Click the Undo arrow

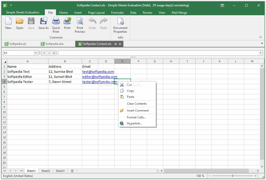tap(92, 23)
